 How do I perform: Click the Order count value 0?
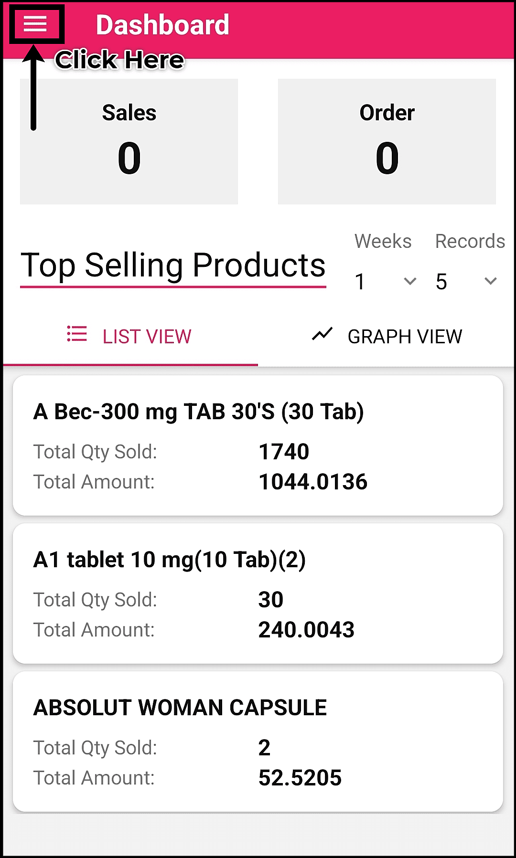tap(387, 158)
